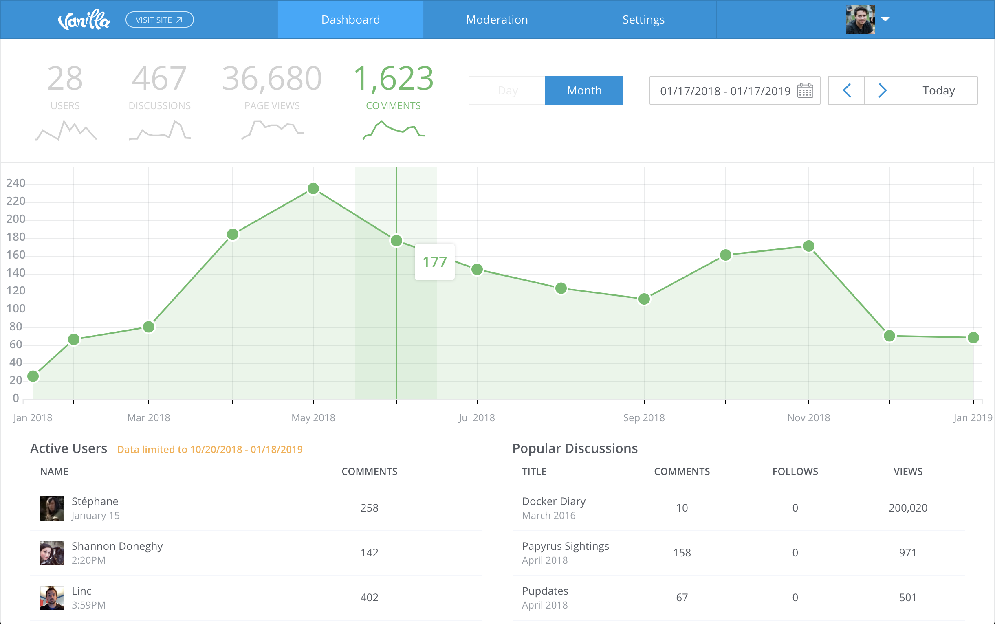Go to next date range arrow
Viewport: 995px width, 624px height.
click(x=882, y=90)
